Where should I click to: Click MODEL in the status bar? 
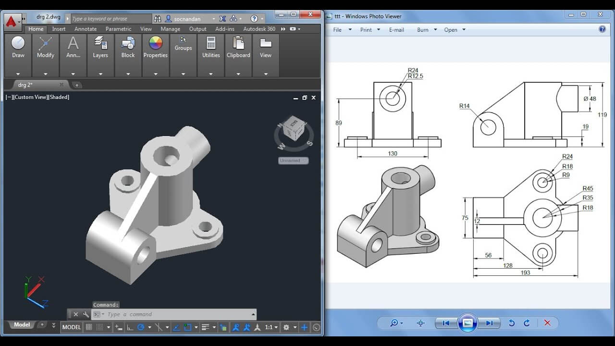pos(71,327)
